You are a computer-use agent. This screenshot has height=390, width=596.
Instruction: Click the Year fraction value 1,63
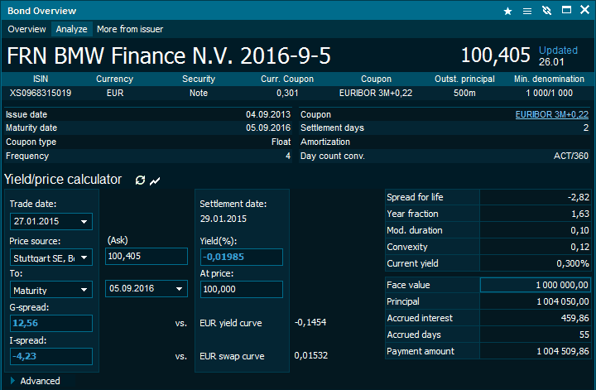coord(580,214)
